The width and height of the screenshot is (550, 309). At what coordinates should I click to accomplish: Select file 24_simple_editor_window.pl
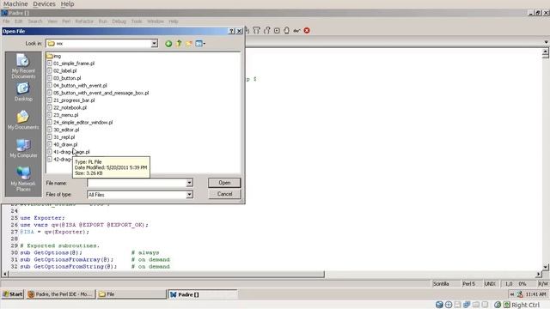coord(80,122)
